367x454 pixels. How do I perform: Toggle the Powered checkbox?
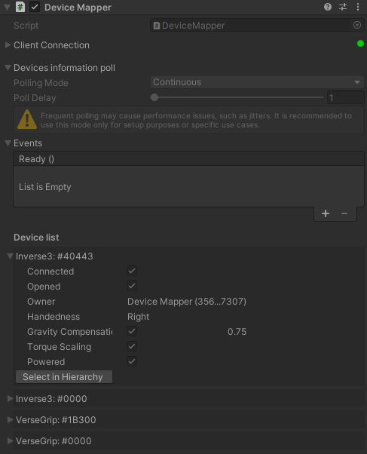coord(132,361)
